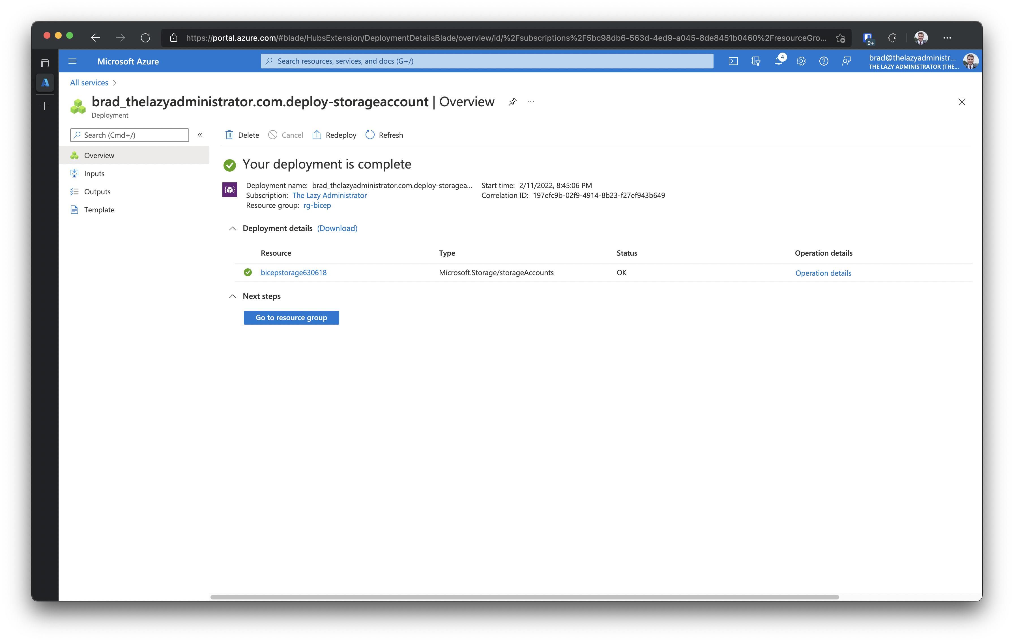Screen dimensions: 1014x643
Task: Open the Directories and subscriptions filter
Action: point(756,61)
